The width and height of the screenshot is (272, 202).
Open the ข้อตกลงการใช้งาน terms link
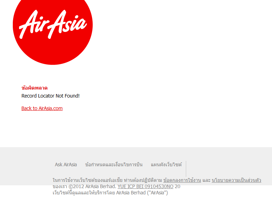pos(182,180)
